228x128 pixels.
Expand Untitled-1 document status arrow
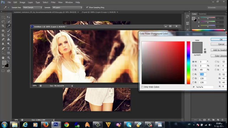tap(72, 86)
